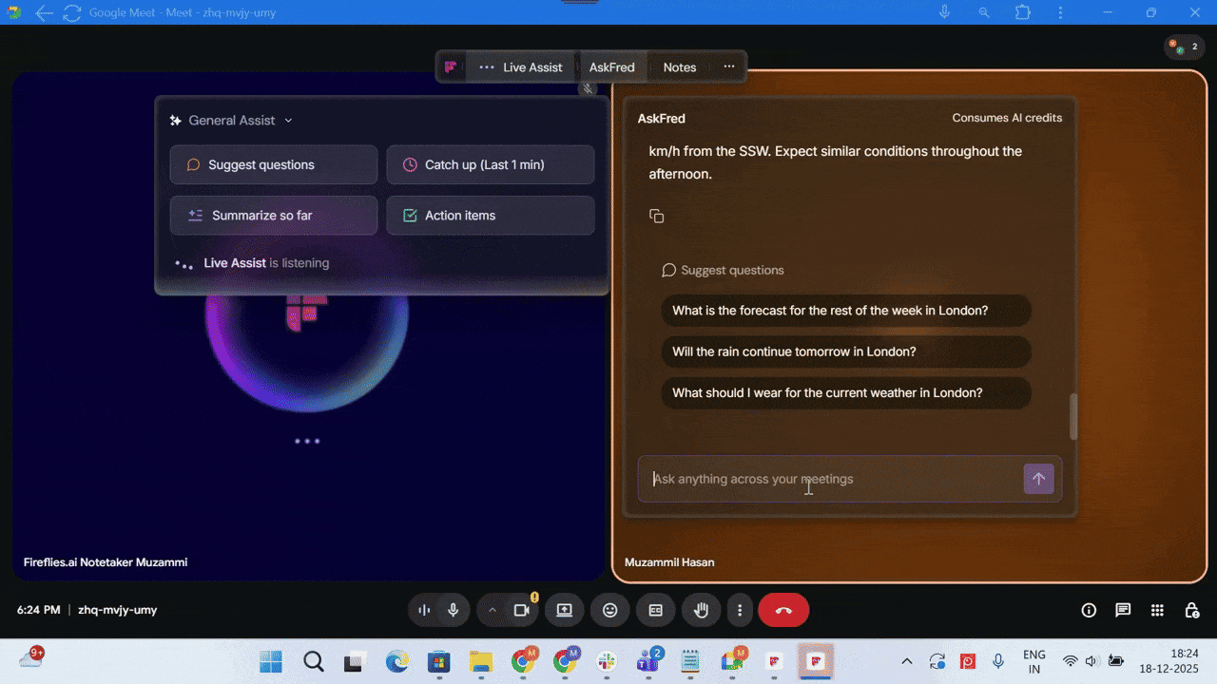The width and height of the screenshot is (1217, 684).
Task: Ask 'Will the rain continue tomorrow in London?'
Action: 845,351
